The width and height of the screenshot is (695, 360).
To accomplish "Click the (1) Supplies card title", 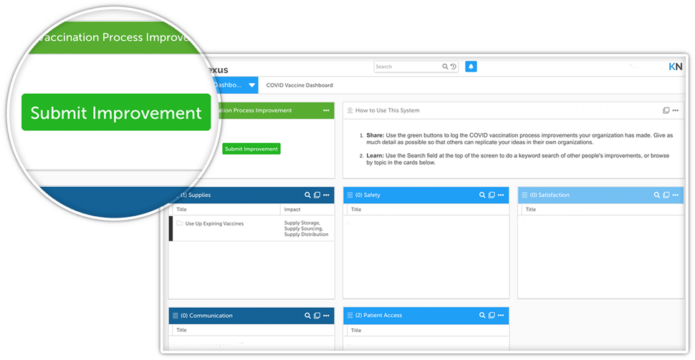I will click(x=196, y=195).
